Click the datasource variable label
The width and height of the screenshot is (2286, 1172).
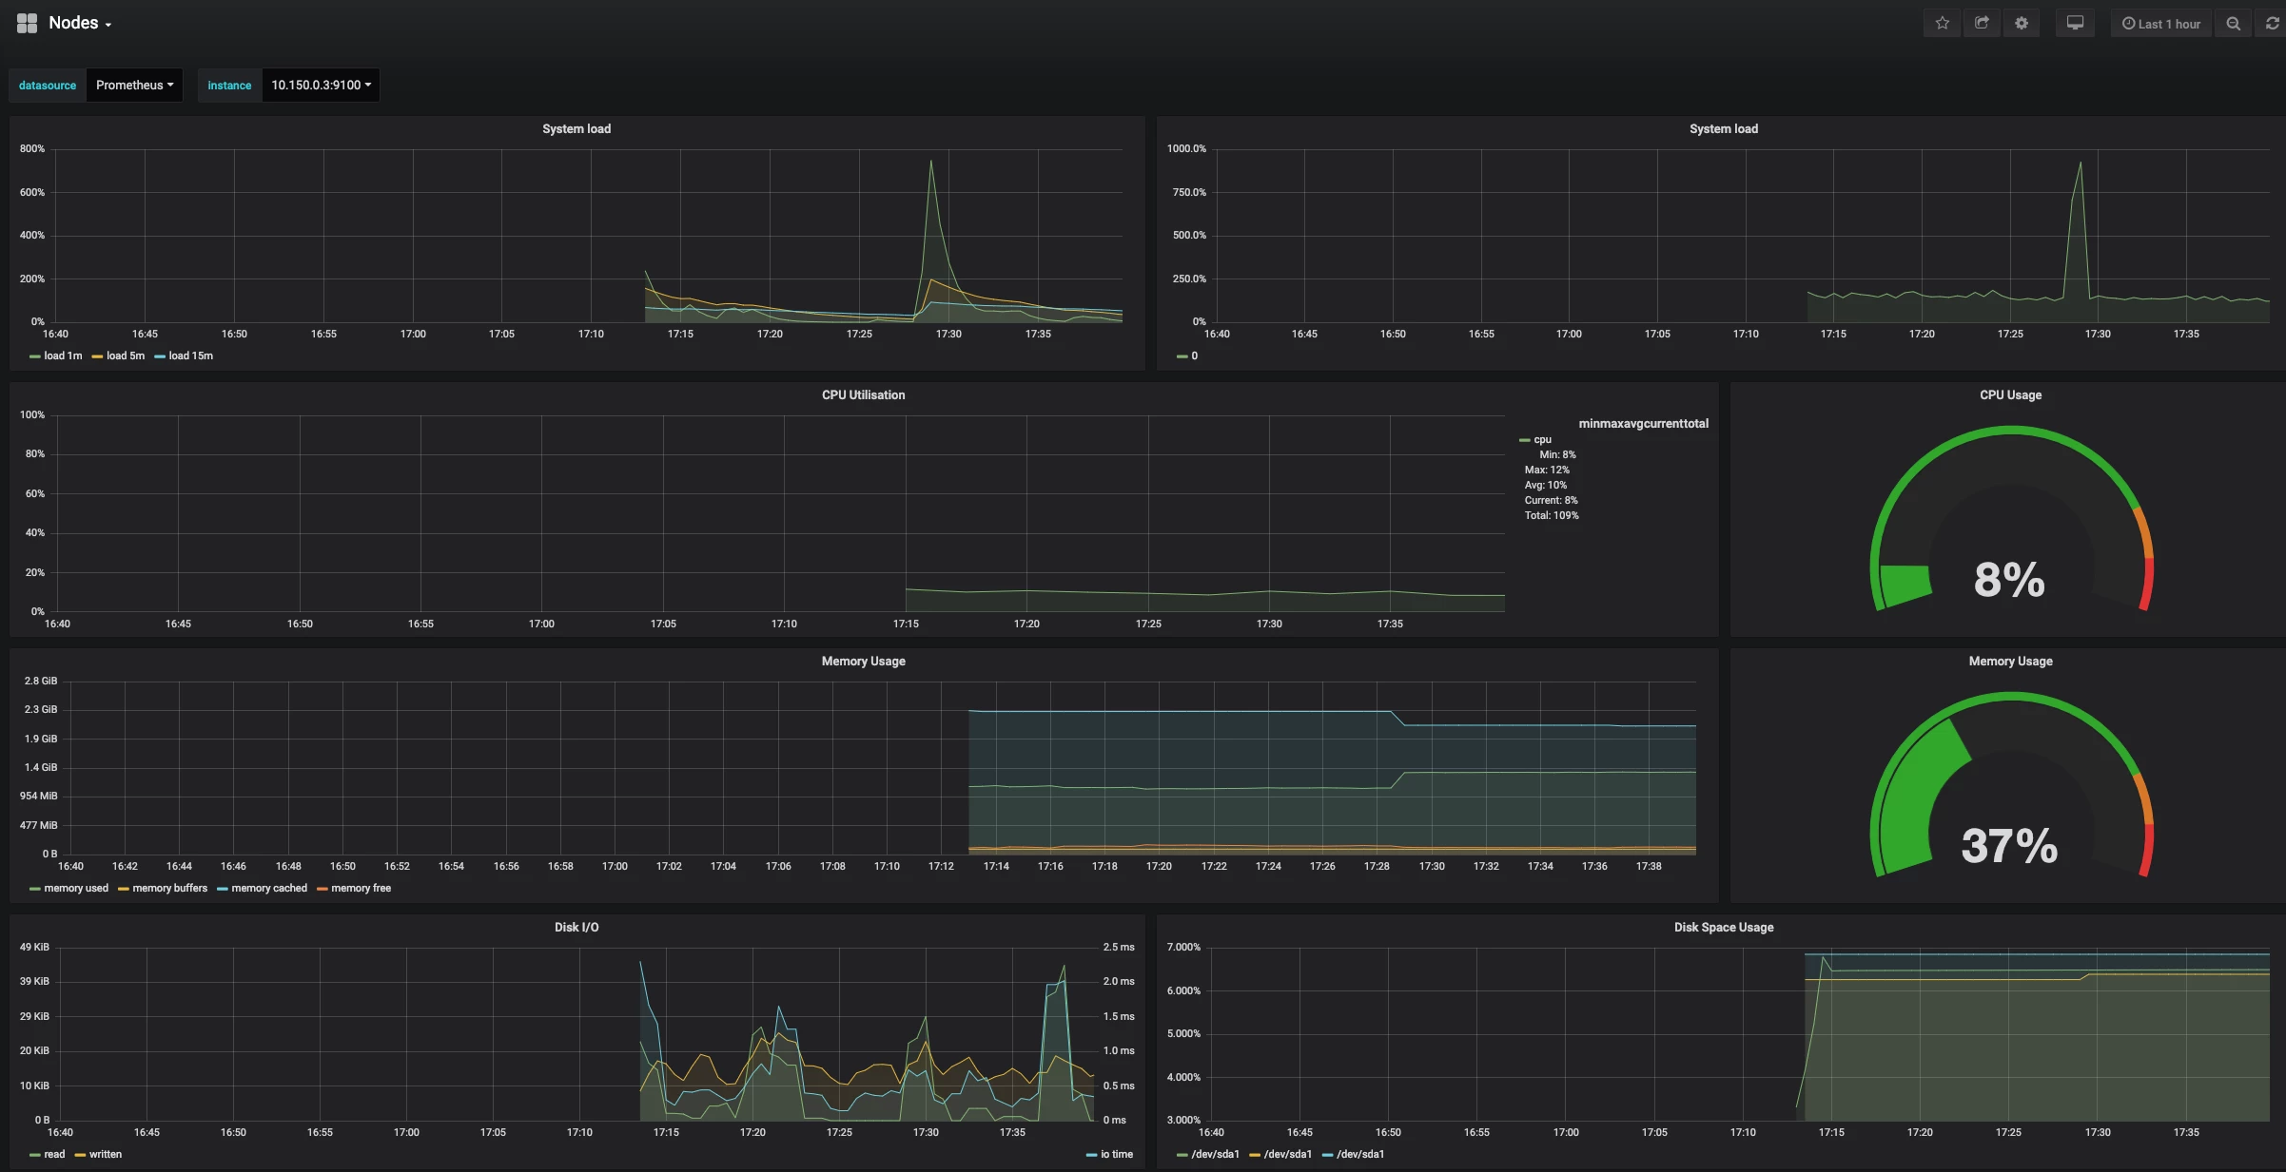point(48,85)
